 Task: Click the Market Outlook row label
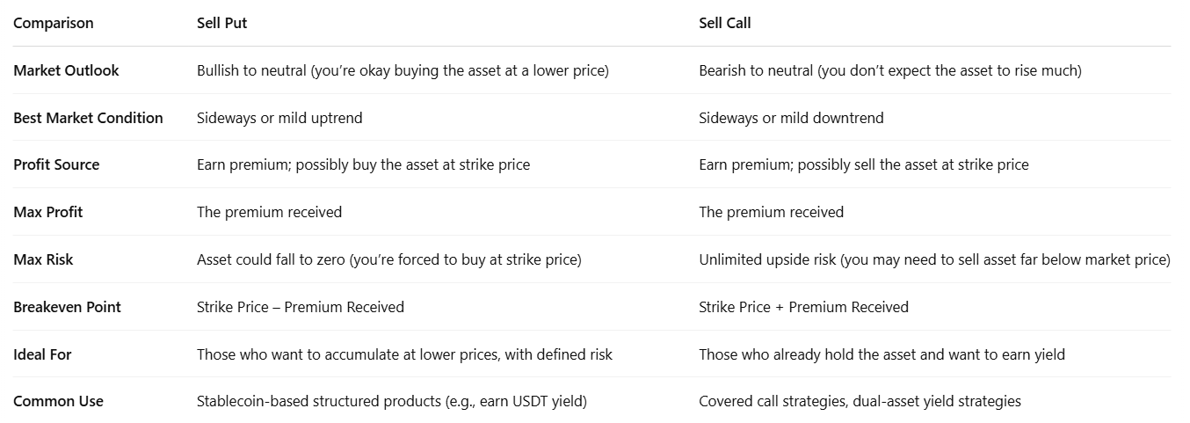[x=66, y=70]
